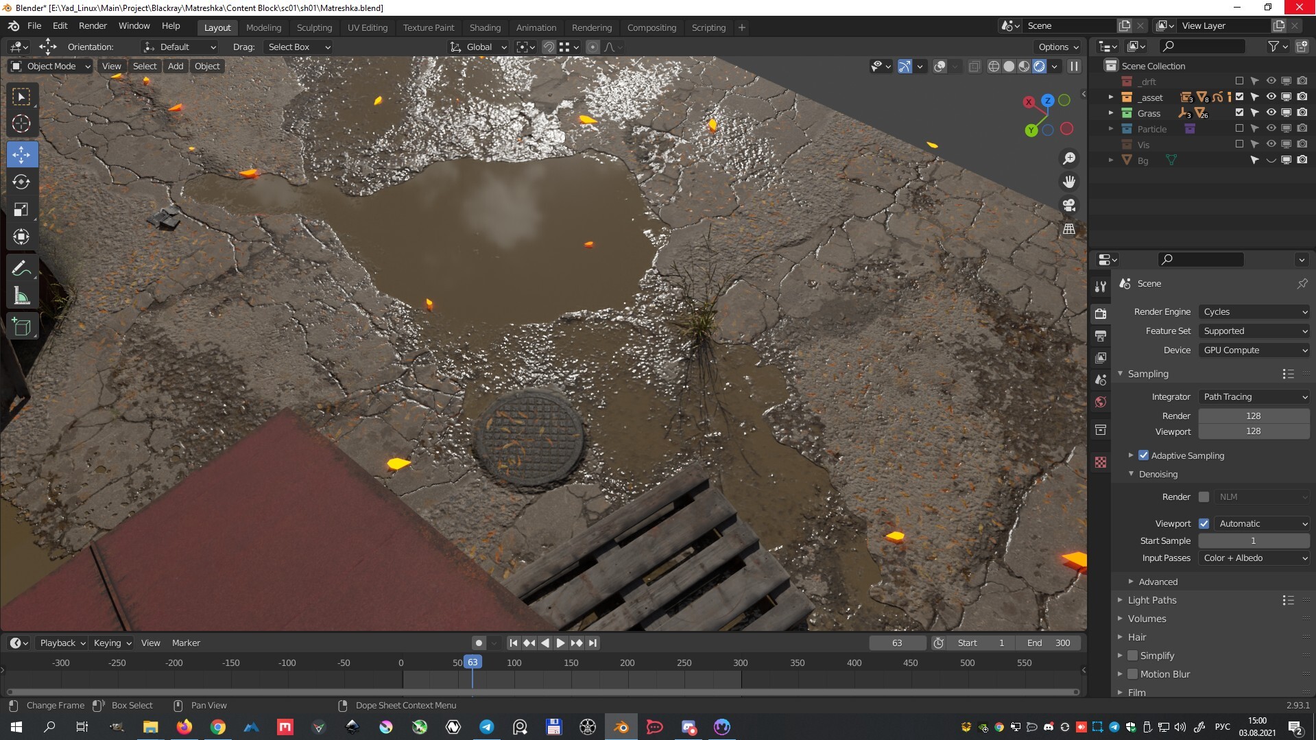1316x740 pixels.
Task: Open the Input Passes dropdown
Action: click(1254, 558)
